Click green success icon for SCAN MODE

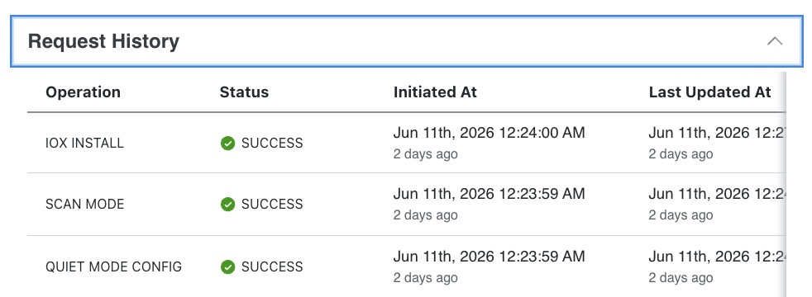[228, 205]
